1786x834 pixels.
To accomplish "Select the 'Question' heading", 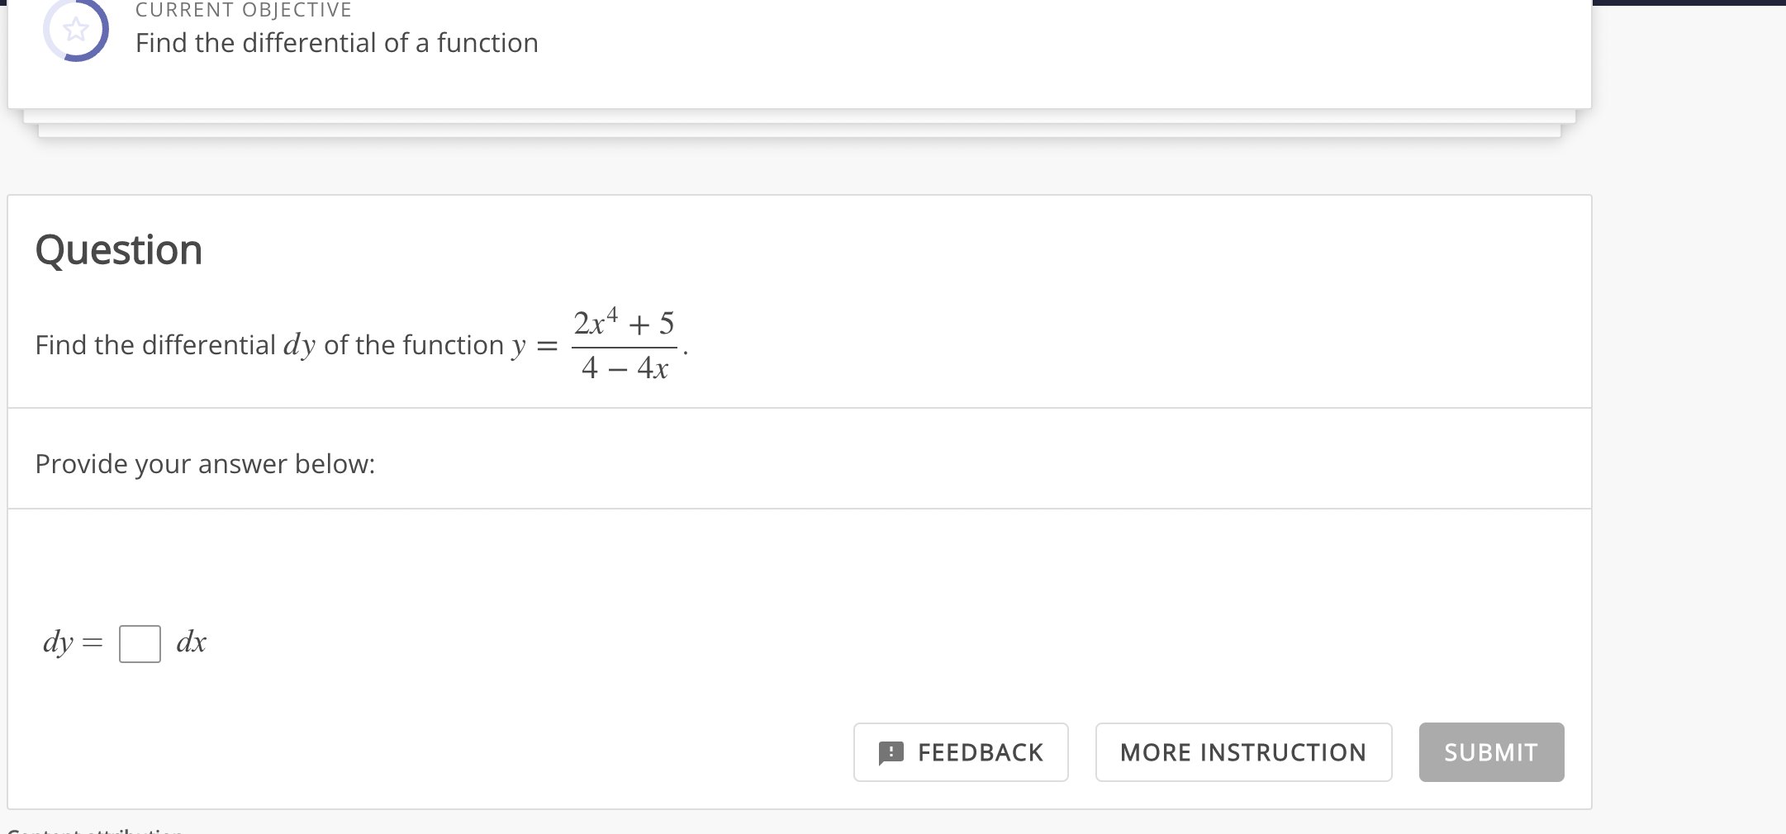I will pyautogui.click(x=119, y=249).
